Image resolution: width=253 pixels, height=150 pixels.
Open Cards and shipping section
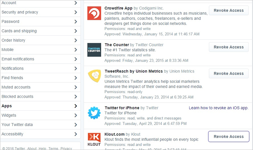coord(19,31)
